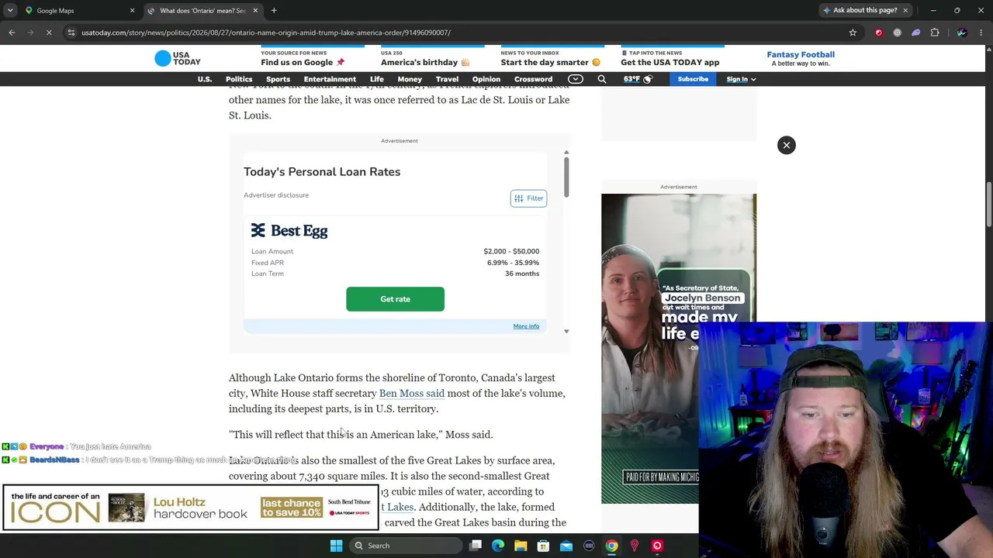Stop loading the current page
993x558 pixels.
pos(48,33)
